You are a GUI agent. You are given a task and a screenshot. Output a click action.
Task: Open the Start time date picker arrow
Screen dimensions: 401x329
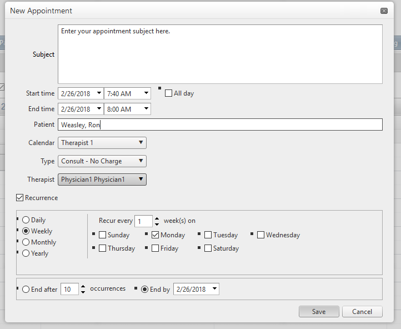(x=99, y=93)
